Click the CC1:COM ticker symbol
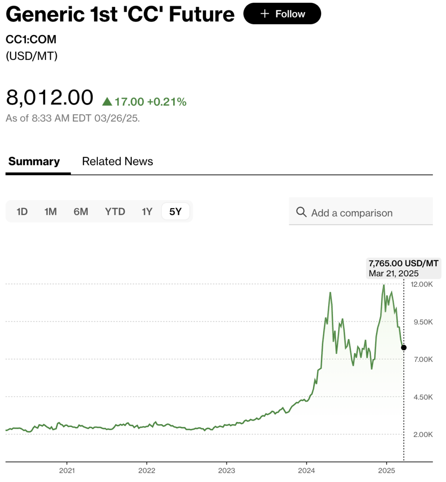 [x=31, y=39]
